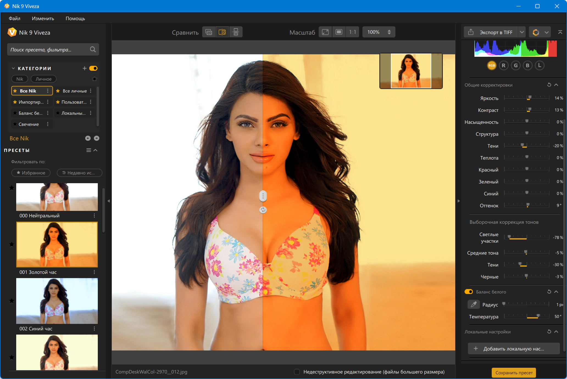This screenshot has width=567, height=379.
Task: Collapse the Локальные настройки panel
Action: (x=556, y=332)
